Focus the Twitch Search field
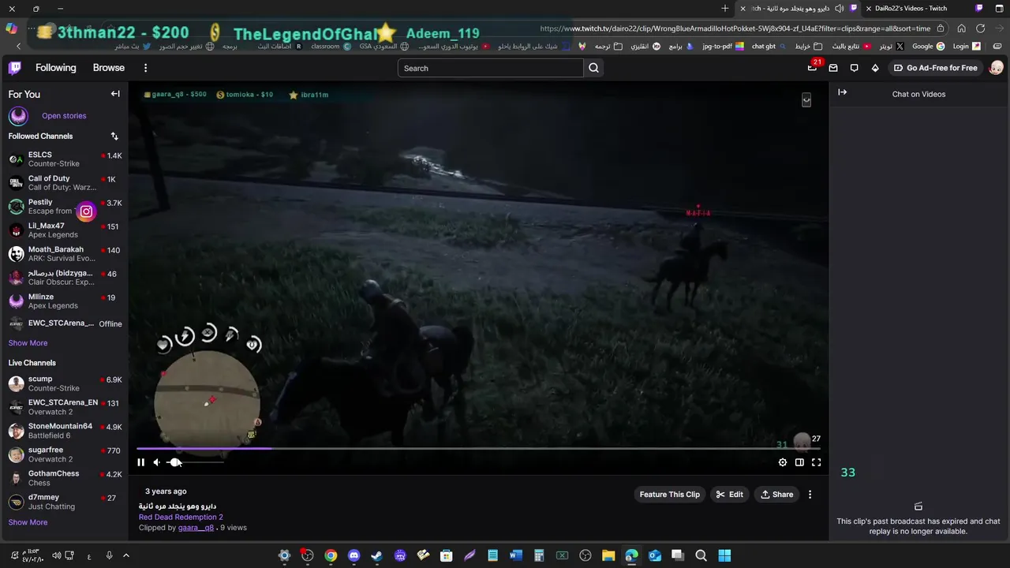The image size is (1010, 568). click(x=490, y=68)
